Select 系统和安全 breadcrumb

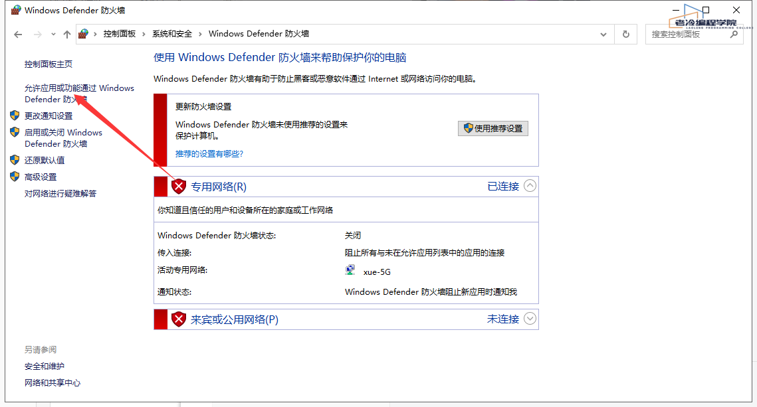(172, 34)
